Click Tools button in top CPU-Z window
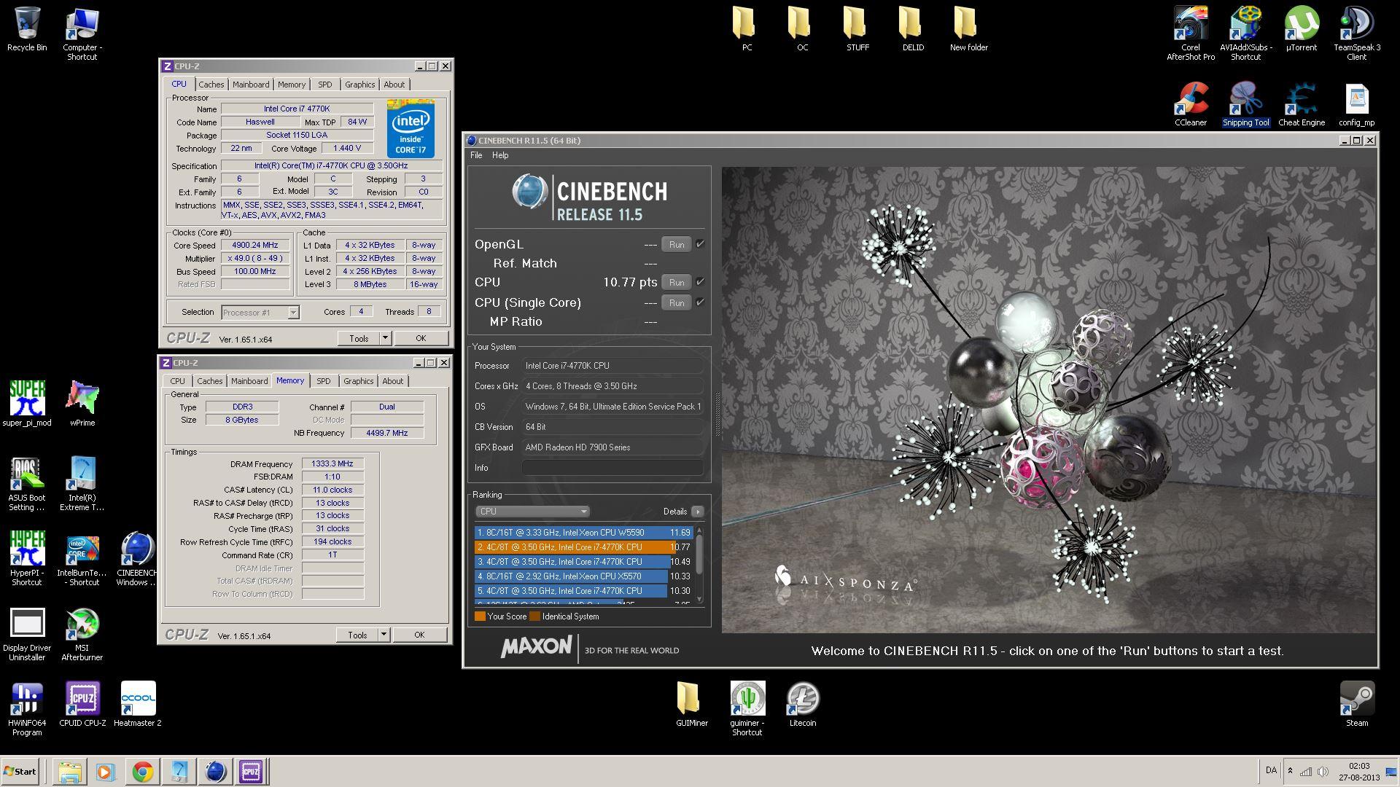Screen dimensions: 1400x787 (x=359, y=338)
